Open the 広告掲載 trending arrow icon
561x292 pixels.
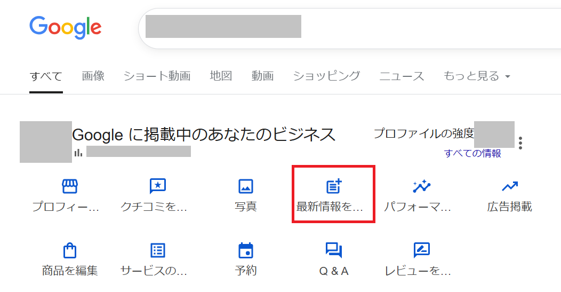click(x=509, y=186)
